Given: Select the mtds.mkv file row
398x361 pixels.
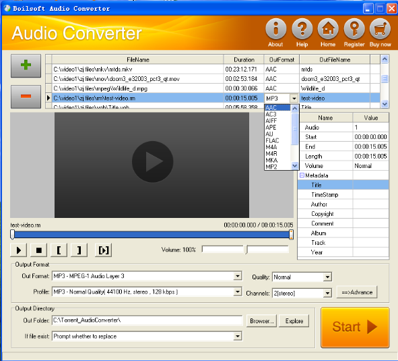Looking at the screenshot, I should click(213, 70).
